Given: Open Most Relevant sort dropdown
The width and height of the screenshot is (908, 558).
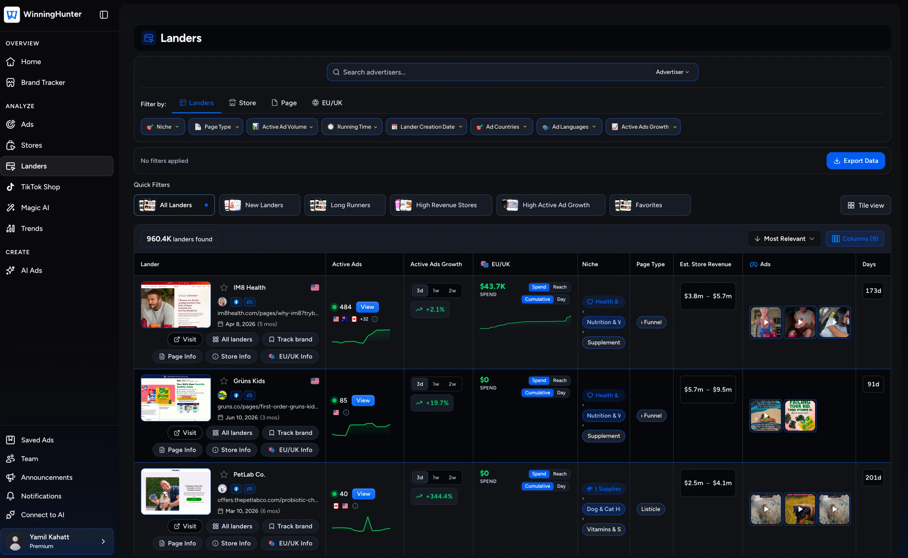Looking at the screenshot, I should [784, 239].
